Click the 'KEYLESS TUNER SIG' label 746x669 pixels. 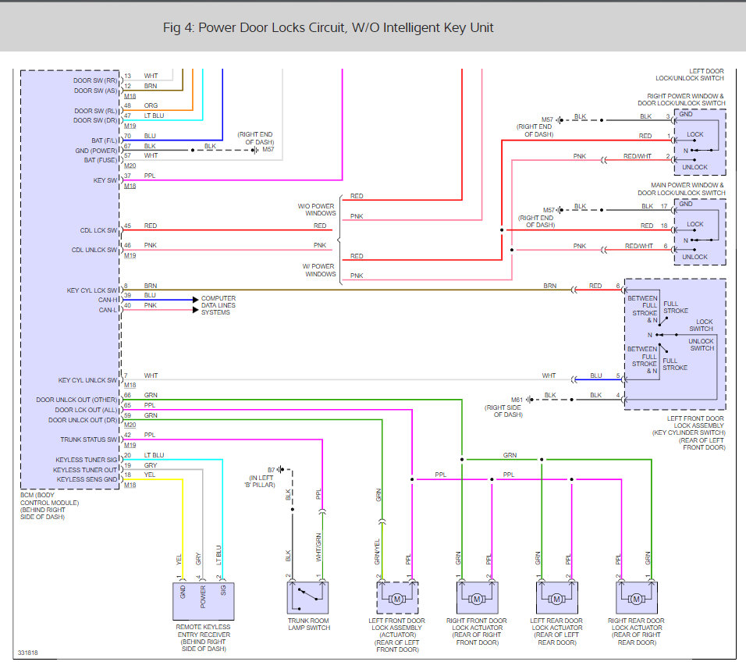(87, 460)
